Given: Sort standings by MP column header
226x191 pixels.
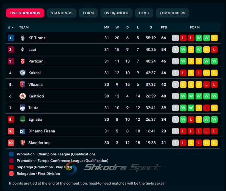Looking at the screenshot, I should click(107, 28).
